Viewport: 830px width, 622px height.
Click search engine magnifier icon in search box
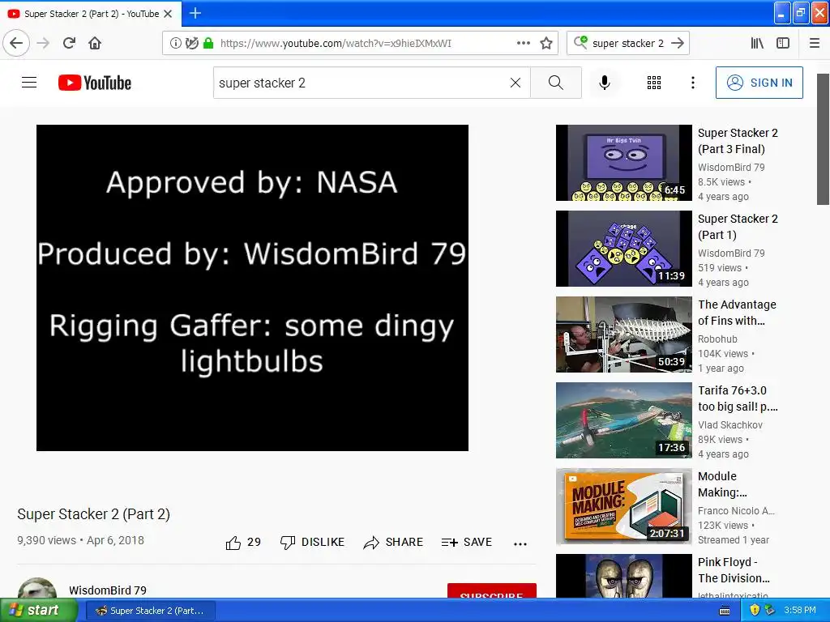[x=580, y=42]
